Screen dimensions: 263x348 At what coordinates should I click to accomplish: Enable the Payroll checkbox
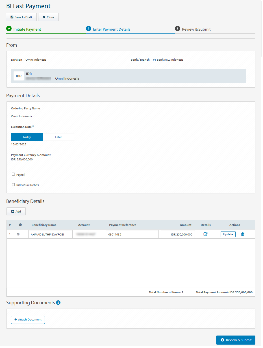(13, 174)
